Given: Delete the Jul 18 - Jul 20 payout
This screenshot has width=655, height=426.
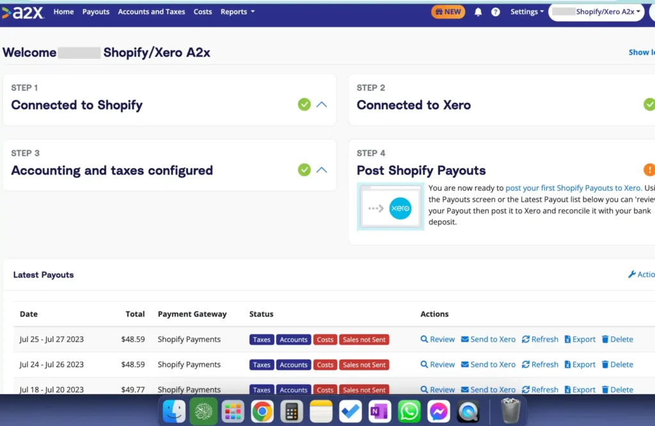Looking at the screenshot, I should [x=617, y=390].
